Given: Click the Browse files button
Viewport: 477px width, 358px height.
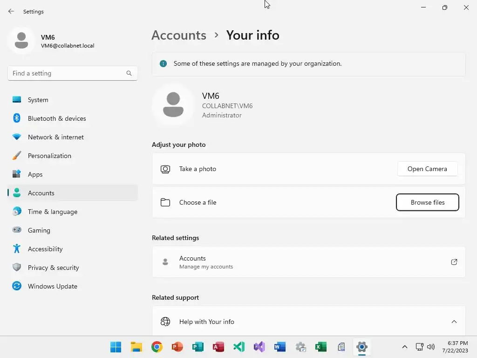Looking at the screenshot, I should (428, 202).
